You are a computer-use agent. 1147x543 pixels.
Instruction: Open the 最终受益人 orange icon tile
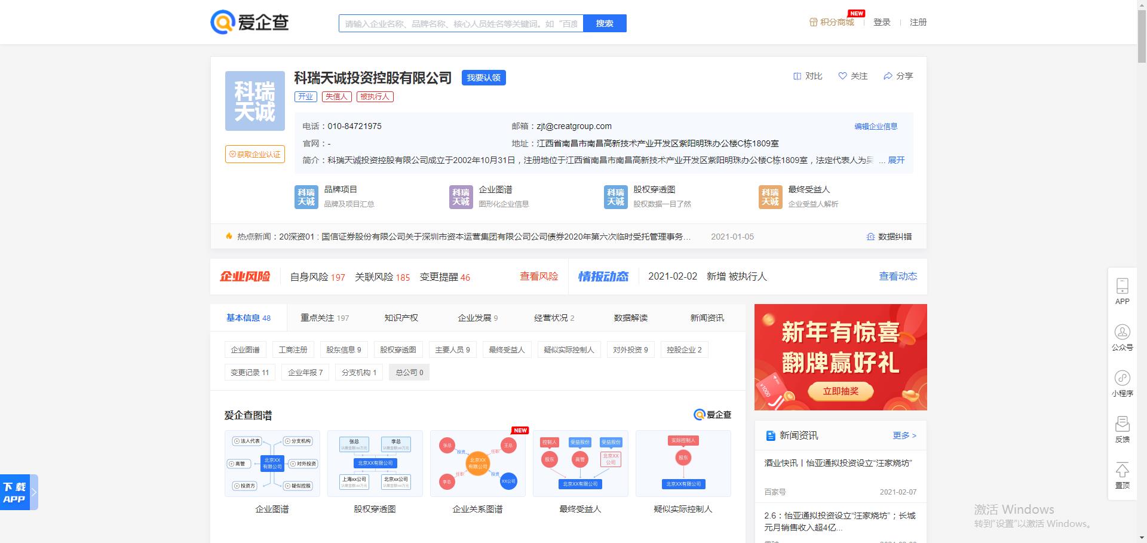tap(770, 197)
